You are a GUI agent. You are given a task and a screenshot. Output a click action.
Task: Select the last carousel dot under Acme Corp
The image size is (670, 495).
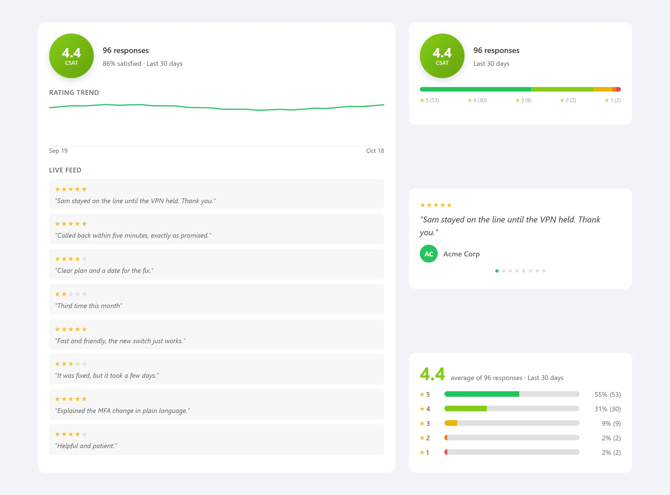click(544, 271)
